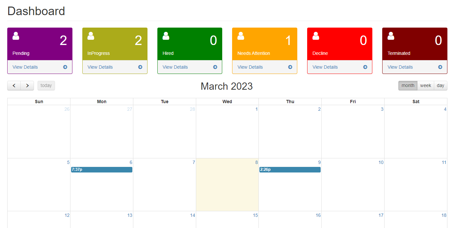
Task: Click the Thu column header
Action: [x=290, y=102]
